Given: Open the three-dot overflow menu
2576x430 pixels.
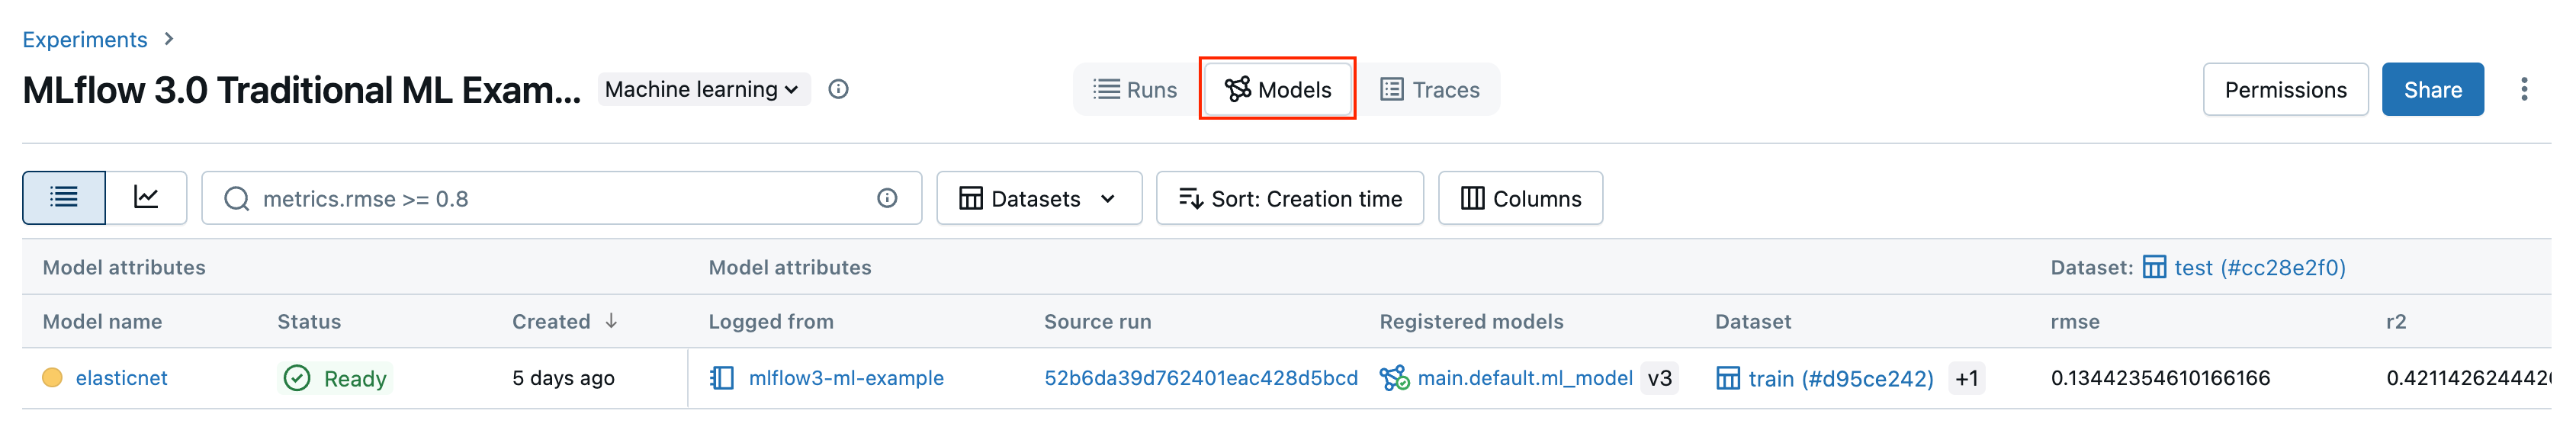Looking at the screenshot, I should click(2523, 89).
